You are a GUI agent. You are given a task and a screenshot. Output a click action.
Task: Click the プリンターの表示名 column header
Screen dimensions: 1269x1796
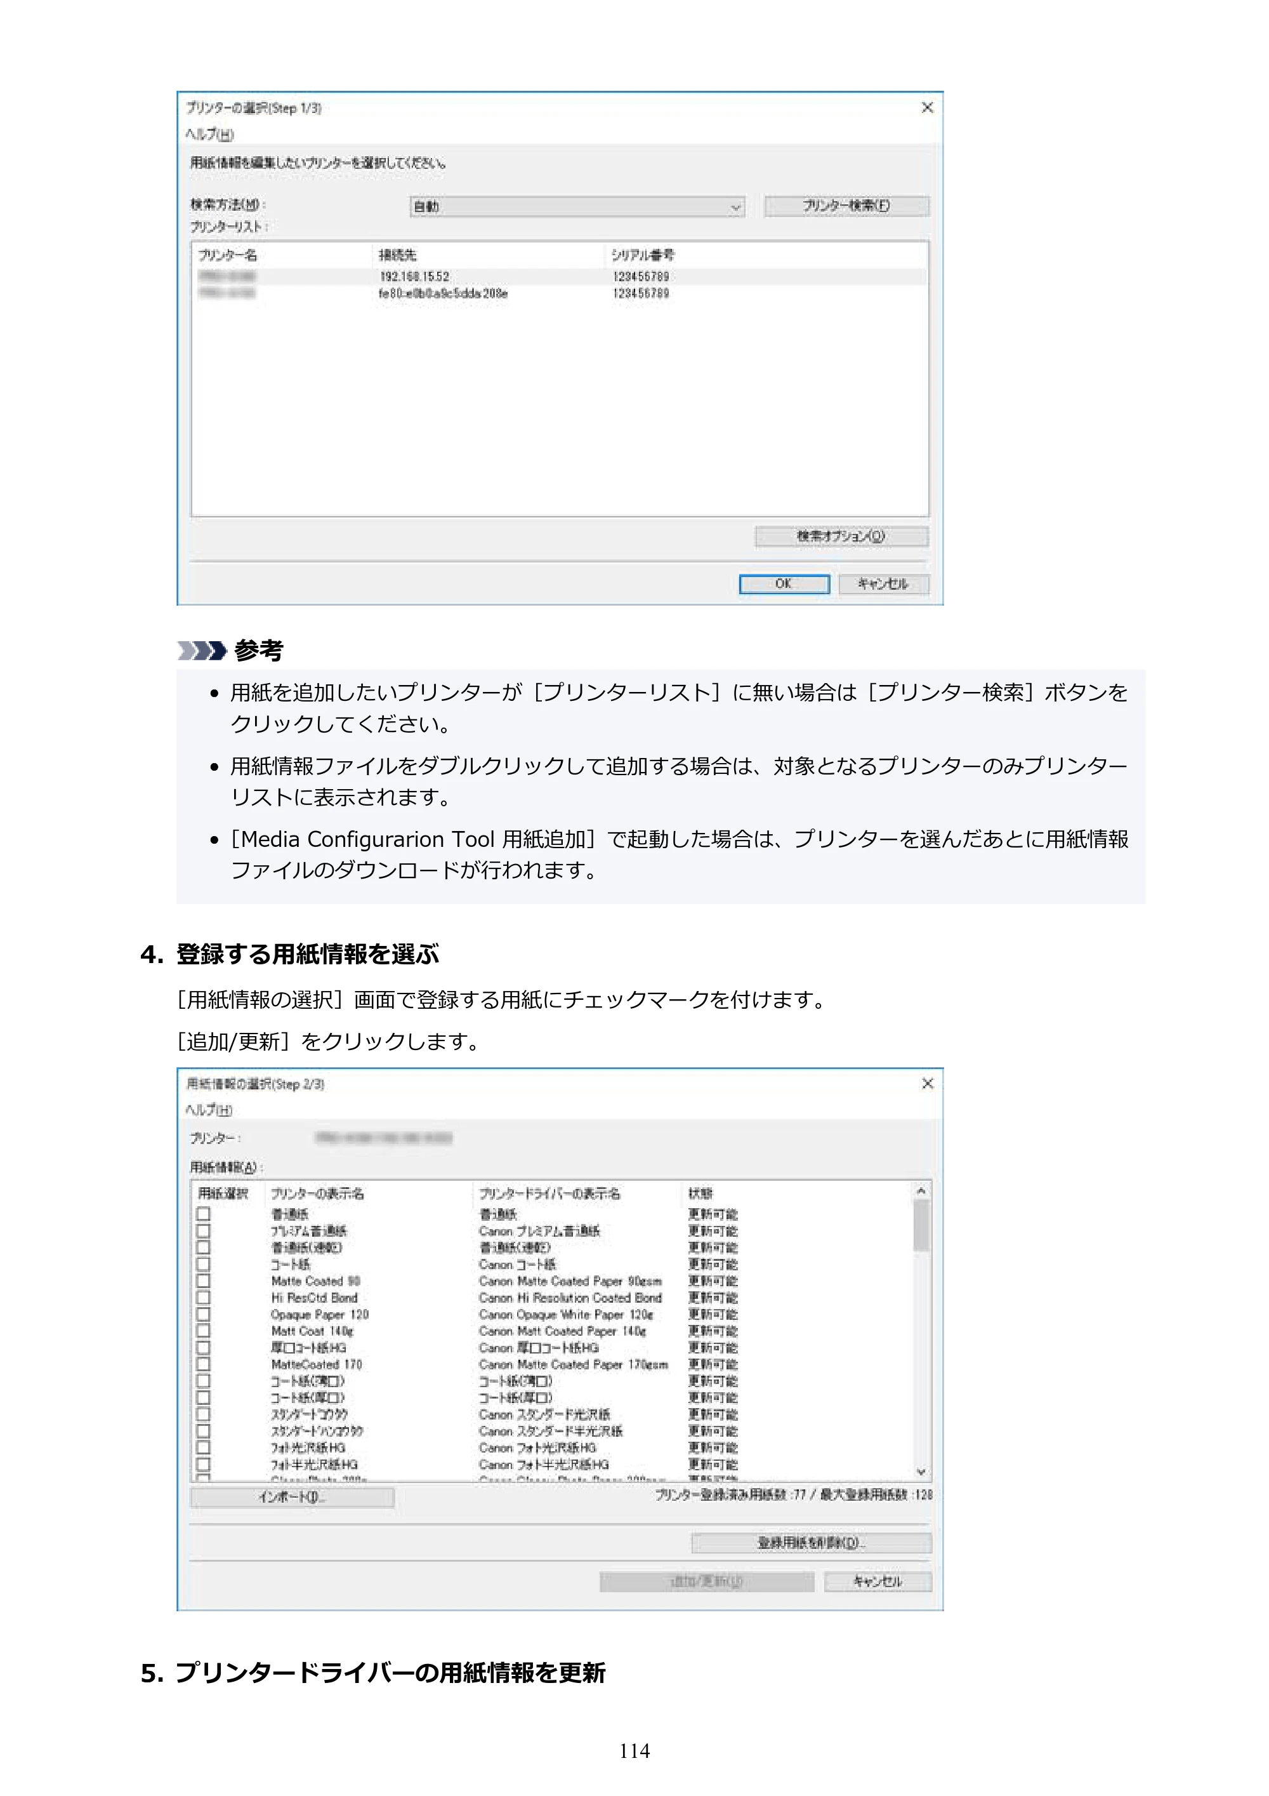coord(317,1194)
